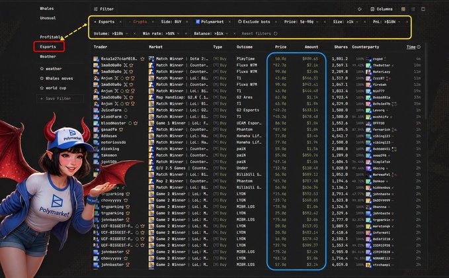Remove the Win rate filter with its X

coord(186,34)
